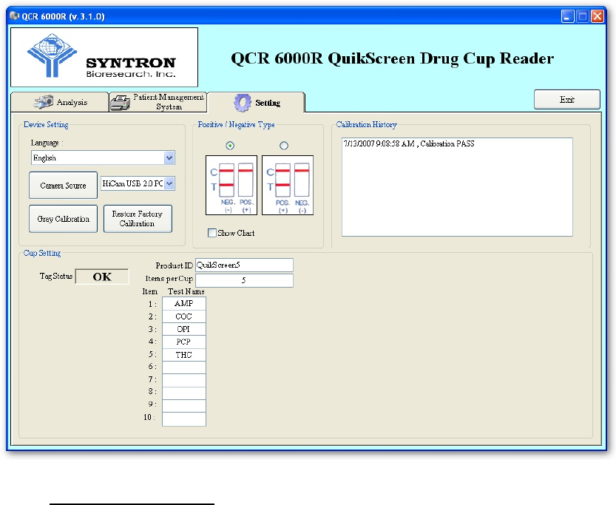Click the AMP test name cell
This screenshot has height=505, width=616.
(x=184, y=304)
